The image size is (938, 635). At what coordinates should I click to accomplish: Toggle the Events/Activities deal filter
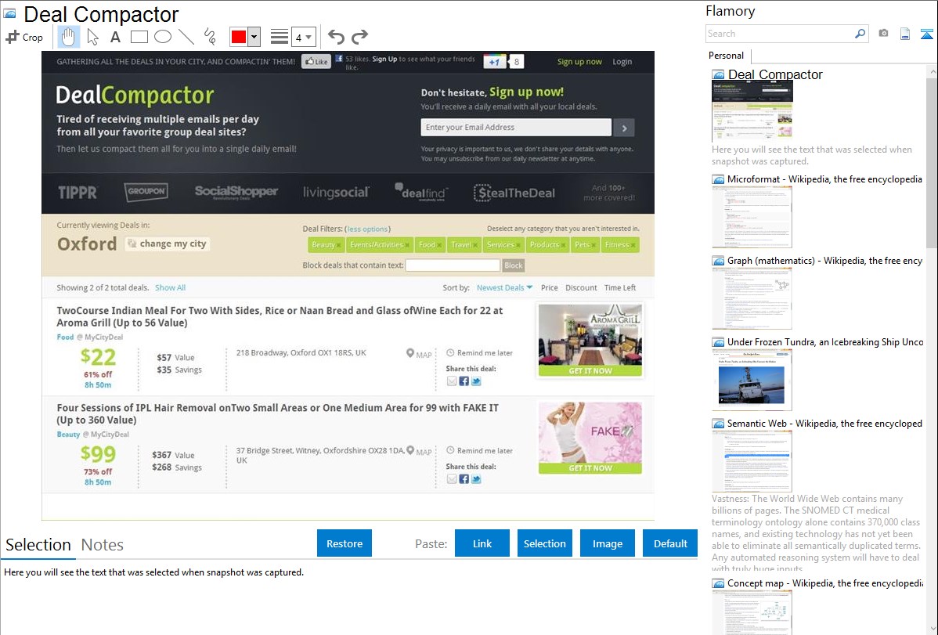[x=380, y=245]
